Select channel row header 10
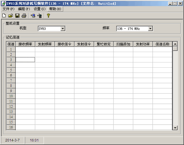The image size is (184, 145). tap(11, 96)
